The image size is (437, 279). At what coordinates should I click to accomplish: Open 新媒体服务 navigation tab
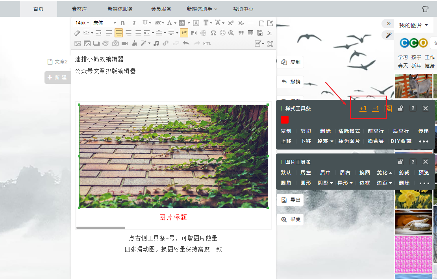[x=120, y=9]
